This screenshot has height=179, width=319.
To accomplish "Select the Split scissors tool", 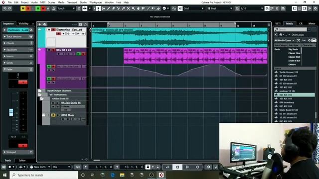I will (x=118, y=8).
